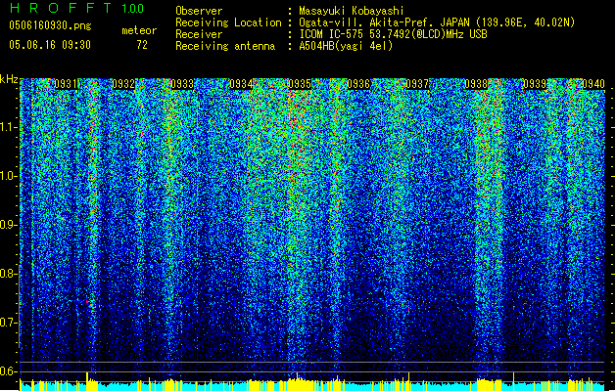Viewport: 616px width, 391px height.
Task: Click the Observer label
Action: [199, 11]
